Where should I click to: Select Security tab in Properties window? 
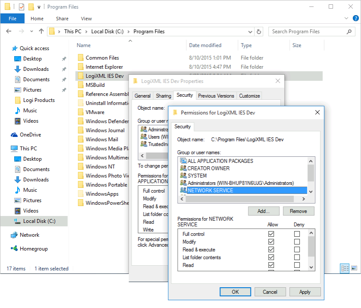coord(185,95)
